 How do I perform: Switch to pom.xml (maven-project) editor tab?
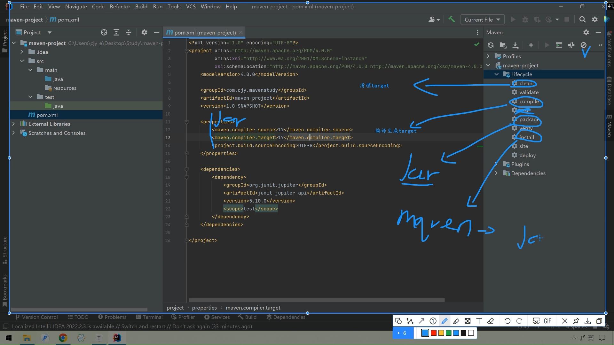[x=204, y=32]
